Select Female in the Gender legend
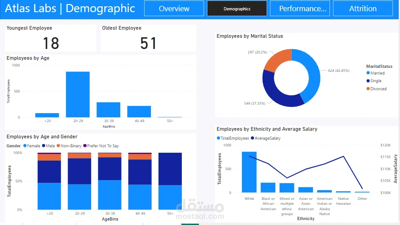 click(31, 146)
